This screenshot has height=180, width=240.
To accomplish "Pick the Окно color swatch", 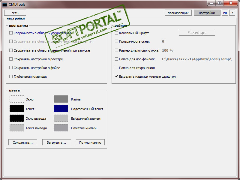I will pyautogui.click(x=17, y=99).
